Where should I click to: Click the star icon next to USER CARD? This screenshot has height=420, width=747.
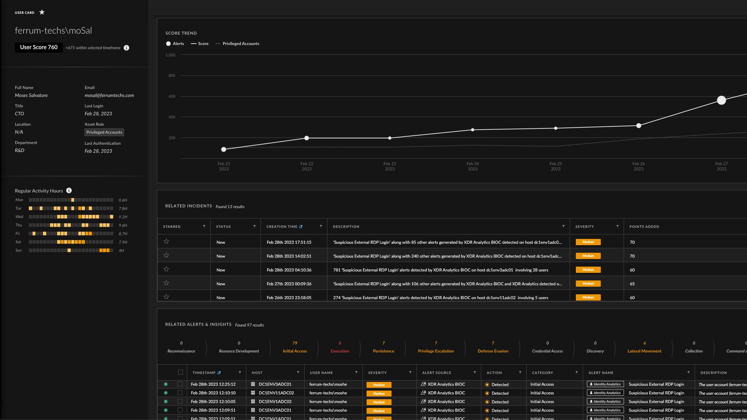coord(42,12)
